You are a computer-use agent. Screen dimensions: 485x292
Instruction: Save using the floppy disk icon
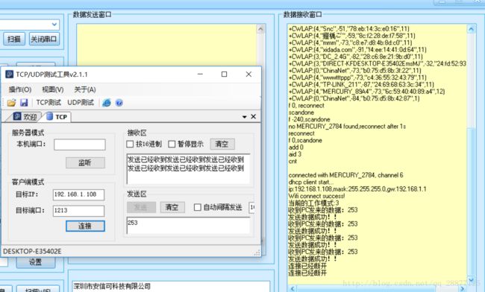24,103
